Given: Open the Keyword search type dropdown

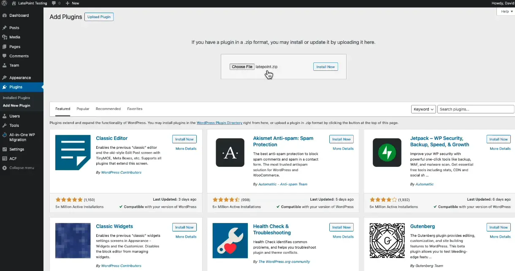Looking at the screenshot, I should 423,109.
